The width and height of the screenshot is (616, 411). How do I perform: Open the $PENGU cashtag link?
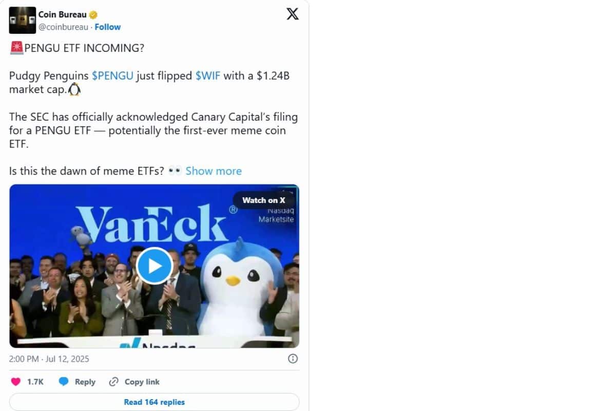coord(112,76)
